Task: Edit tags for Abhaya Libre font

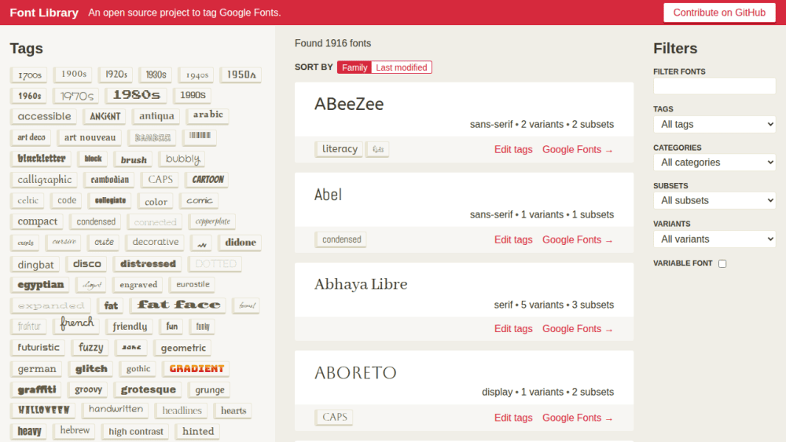Action: tap(513, 329)
